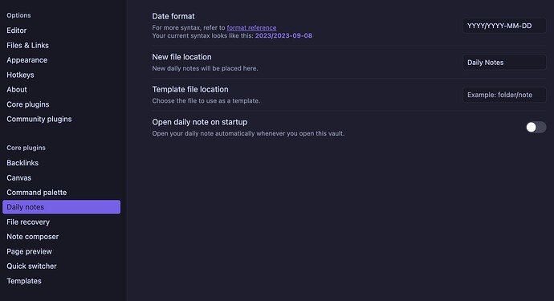The image size is (554, 301).
Task: Select Hotkeys in the sidebar
Action: (x=21, y=75)
